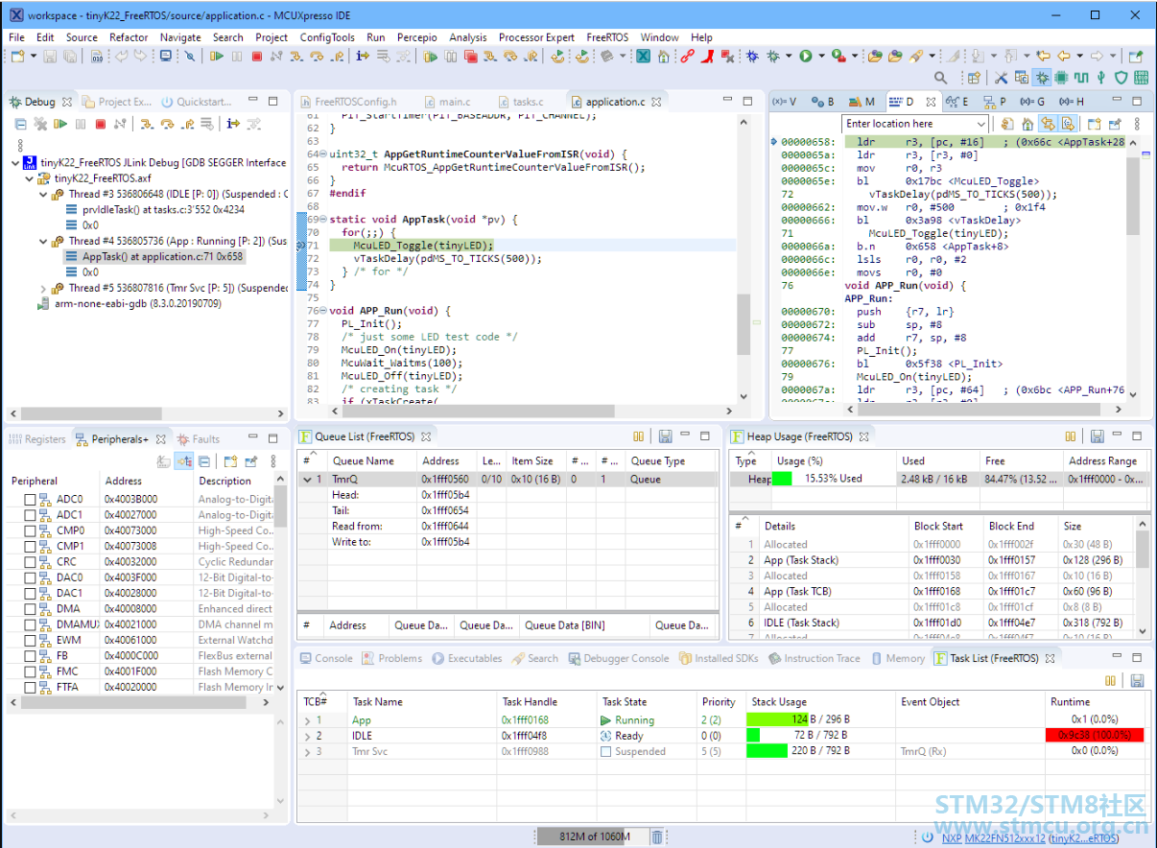The image size is (1157, 848).
Task: Open the green shield perspective icon
Action: [x=1121, y=78]
